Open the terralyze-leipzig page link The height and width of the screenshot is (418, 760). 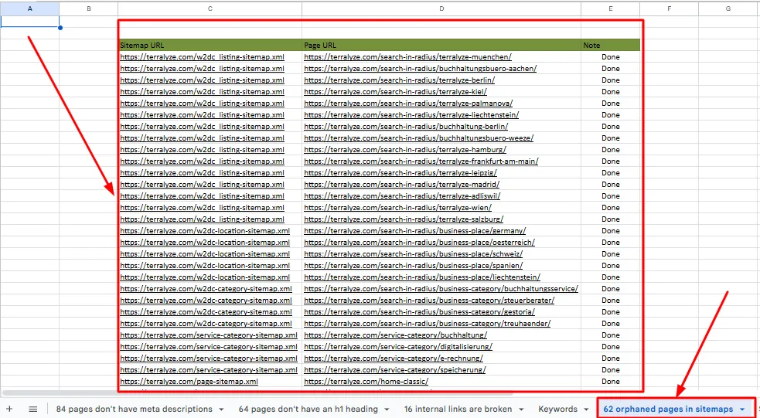(400, 173)
